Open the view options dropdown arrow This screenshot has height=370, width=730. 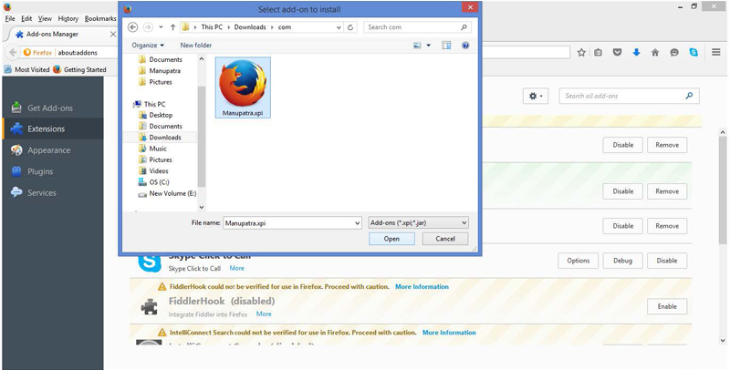(428, 46)
